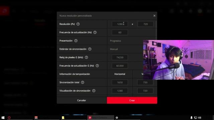Screen dimensions: 214x120
Task: Open the red calendar taskbar app
Action: [x=36, y=118]
